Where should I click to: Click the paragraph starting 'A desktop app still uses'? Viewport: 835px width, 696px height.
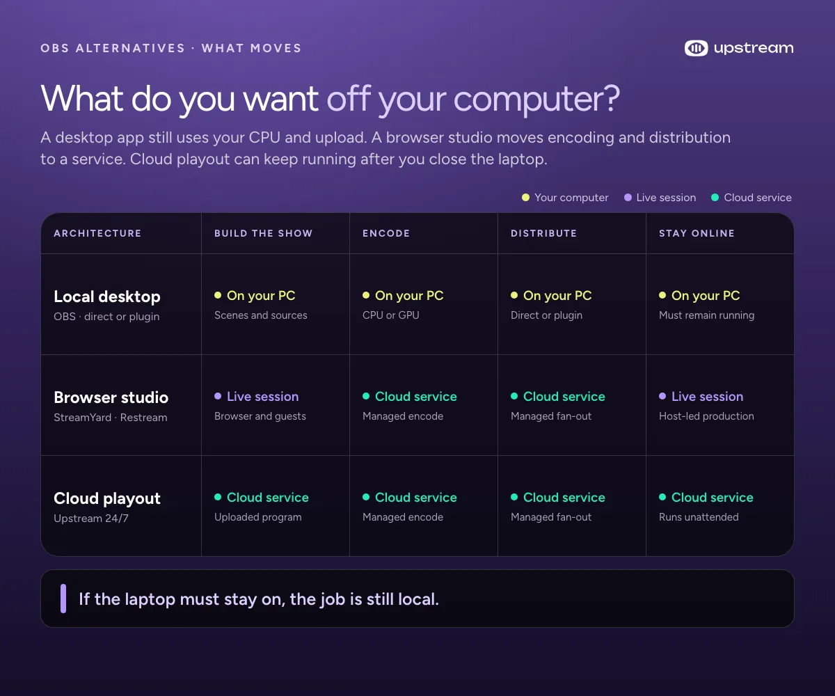coord(385,148)
